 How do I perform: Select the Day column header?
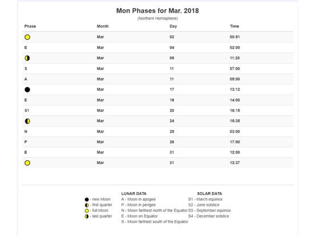coord(173,26)
